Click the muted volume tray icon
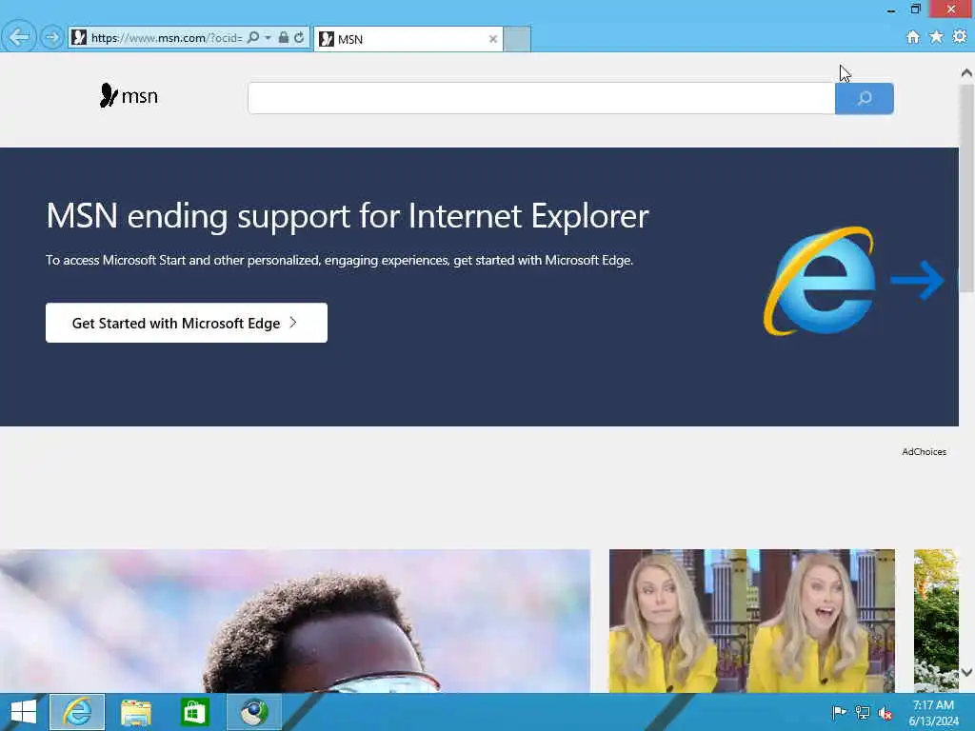 885,713
